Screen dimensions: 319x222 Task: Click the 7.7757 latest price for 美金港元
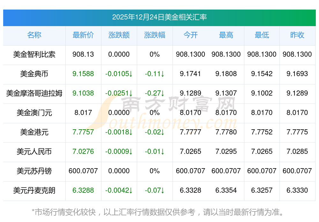click(x=83, y=132)
